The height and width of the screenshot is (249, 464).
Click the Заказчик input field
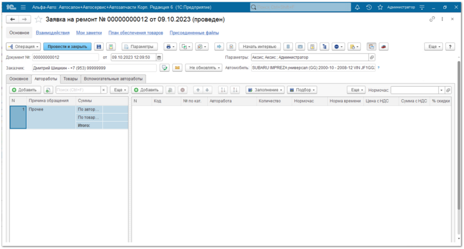coord(94,68)
